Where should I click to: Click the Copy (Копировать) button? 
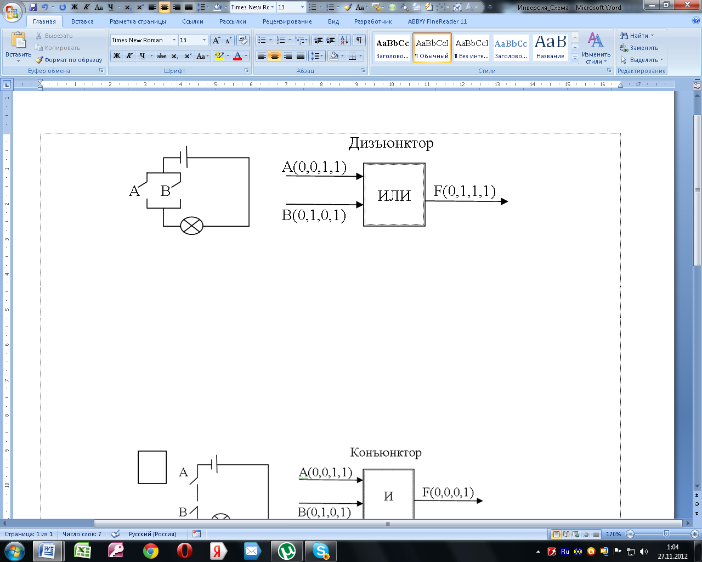[58, 48]
